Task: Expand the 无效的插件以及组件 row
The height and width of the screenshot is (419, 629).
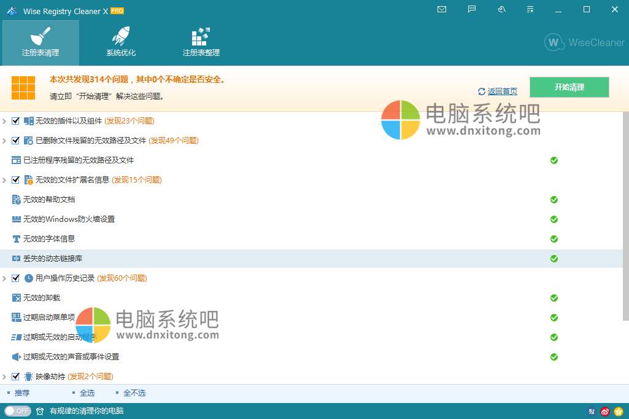Action: pos(4,121)
